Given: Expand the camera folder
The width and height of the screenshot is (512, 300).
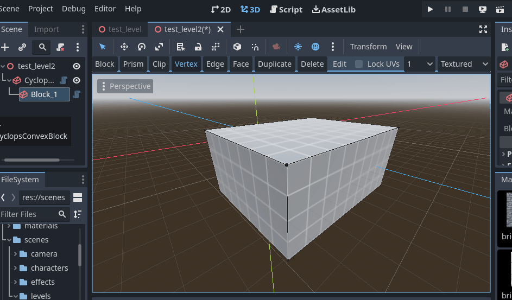Looking at the screenshot, I should pos(15,254).
